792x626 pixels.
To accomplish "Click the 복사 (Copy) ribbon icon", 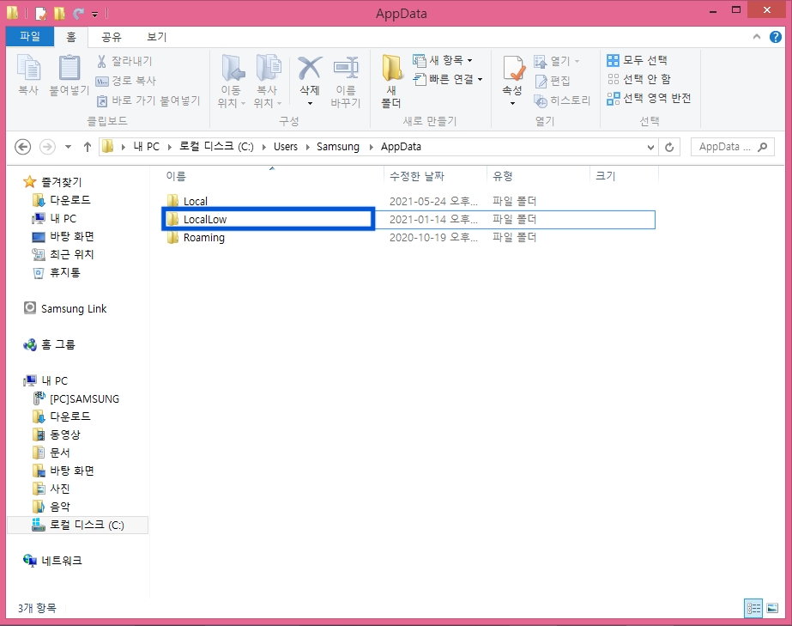I will pos(28,75).
